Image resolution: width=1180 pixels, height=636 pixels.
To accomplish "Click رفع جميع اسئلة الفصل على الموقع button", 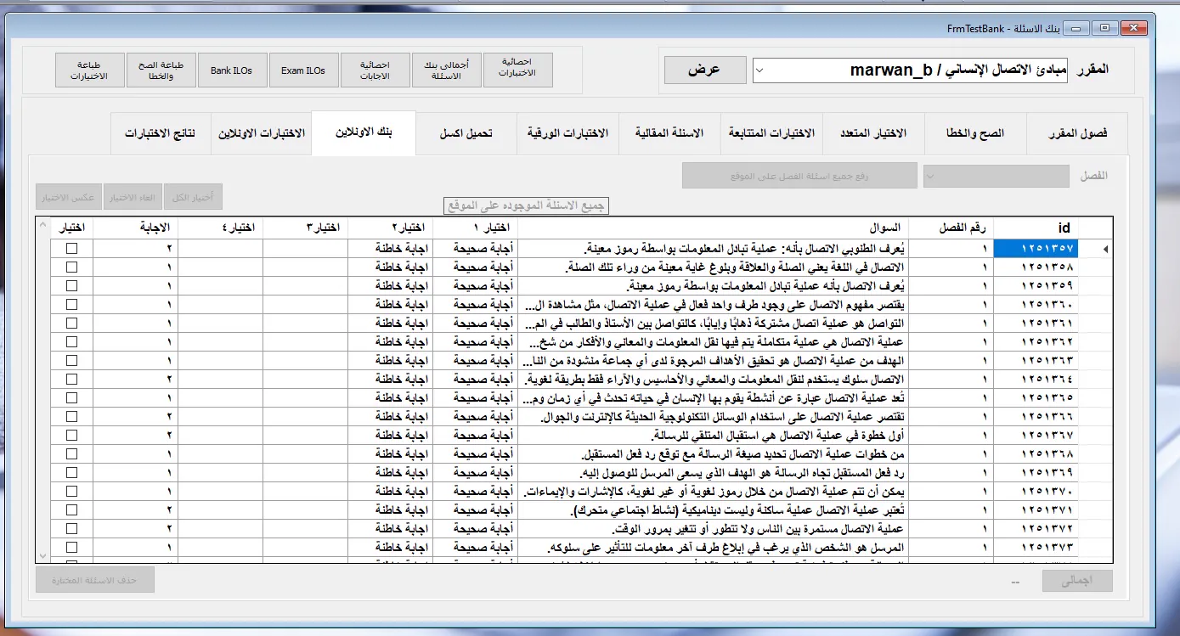I will pos(799,176).
